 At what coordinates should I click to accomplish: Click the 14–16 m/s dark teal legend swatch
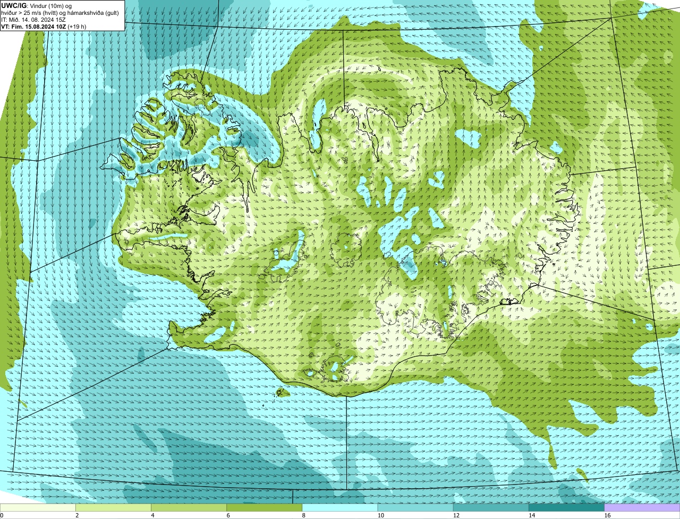(x=566, y=508)
